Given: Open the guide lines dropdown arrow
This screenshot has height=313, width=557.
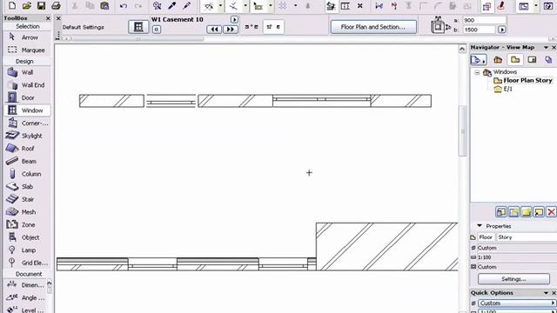Looking at the screenshot, I should 220,6.
